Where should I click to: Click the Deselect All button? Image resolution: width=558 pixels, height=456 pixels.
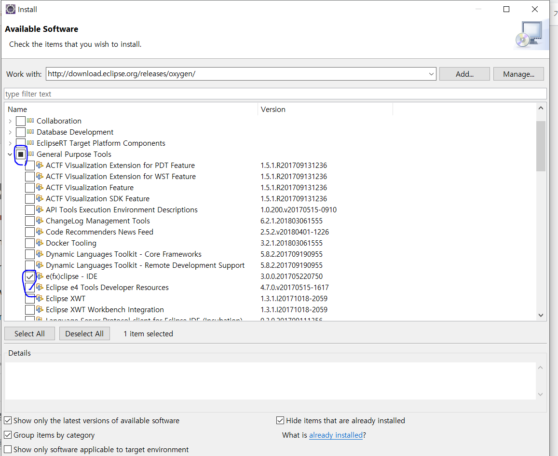84,333
